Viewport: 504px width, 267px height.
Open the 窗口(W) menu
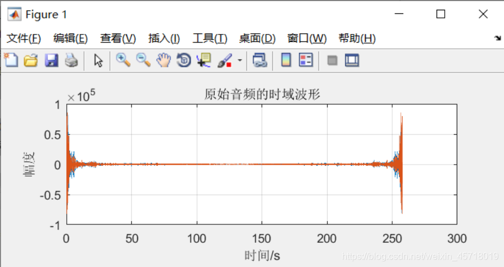click(x=307, y=38)
